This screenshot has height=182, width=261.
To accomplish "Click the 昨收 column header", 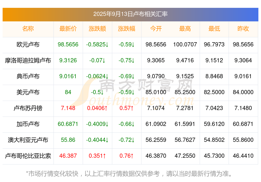I will pos(243,29).
